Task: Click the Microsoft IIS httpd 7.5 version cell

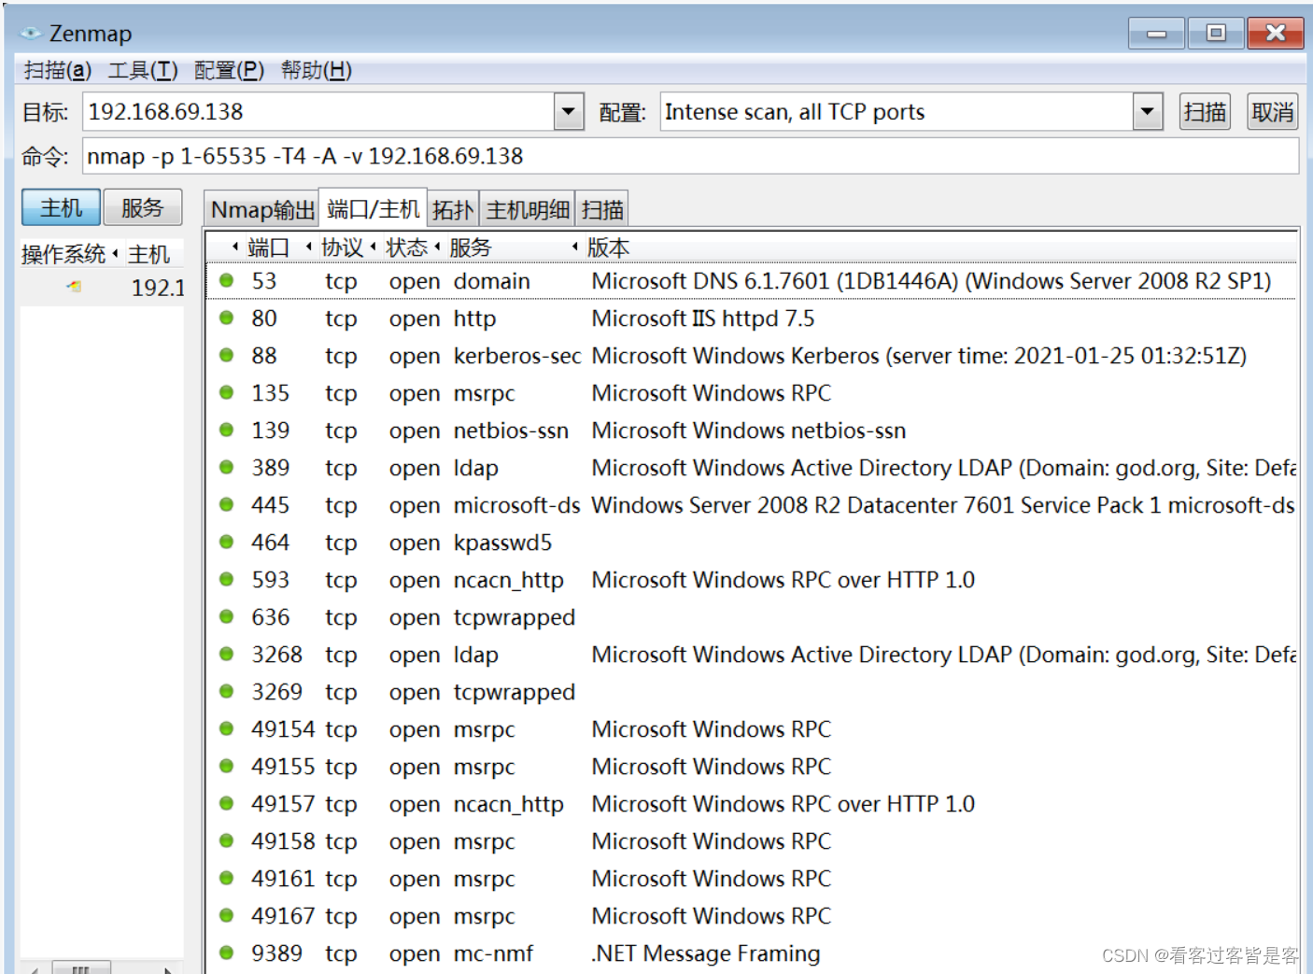Action: [703, 318]
